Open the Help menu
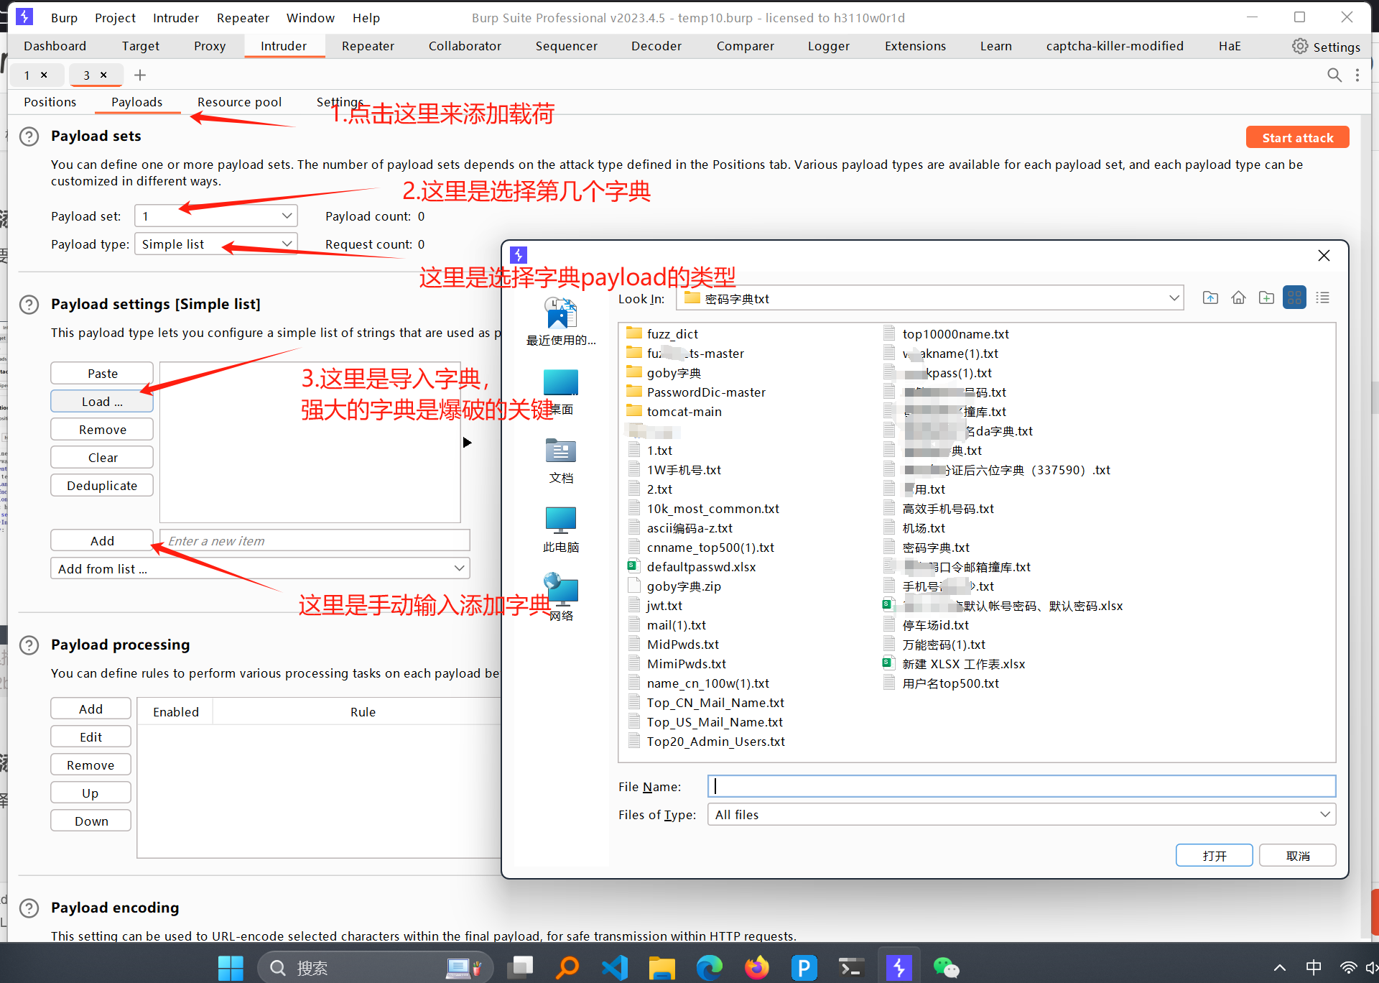Viewport: 1379px width, 983px height. coord(366,18)
